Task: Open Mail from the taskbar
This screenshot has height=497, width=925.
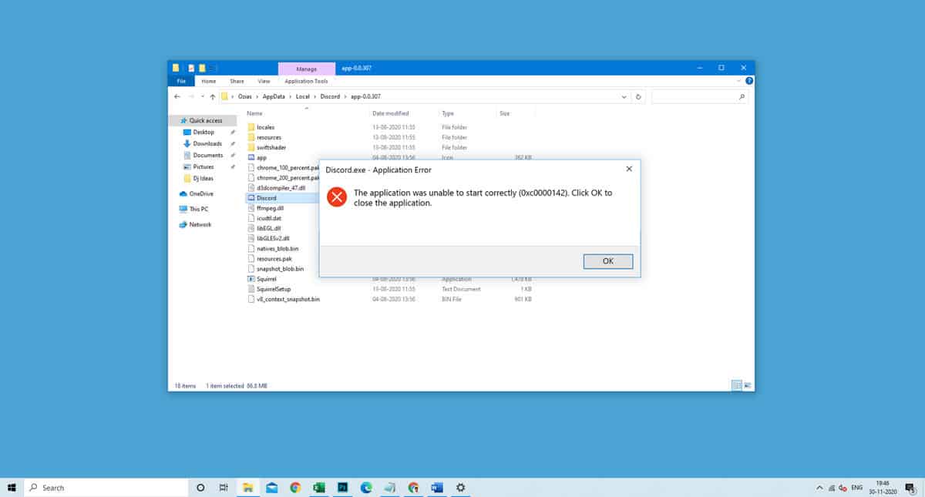Action: coord(271,488)
